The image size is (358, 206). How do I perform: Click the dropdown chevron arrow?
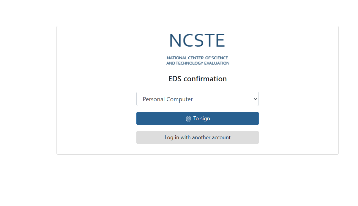click(x=255, y=99)
